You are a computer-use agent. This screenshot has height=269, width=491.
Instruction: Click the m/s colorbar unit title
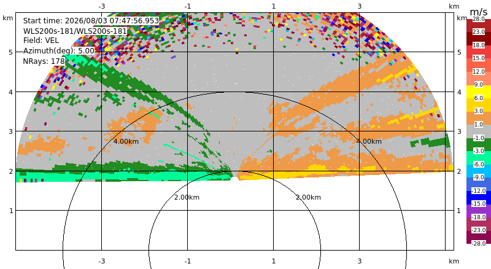pos(479,12)
